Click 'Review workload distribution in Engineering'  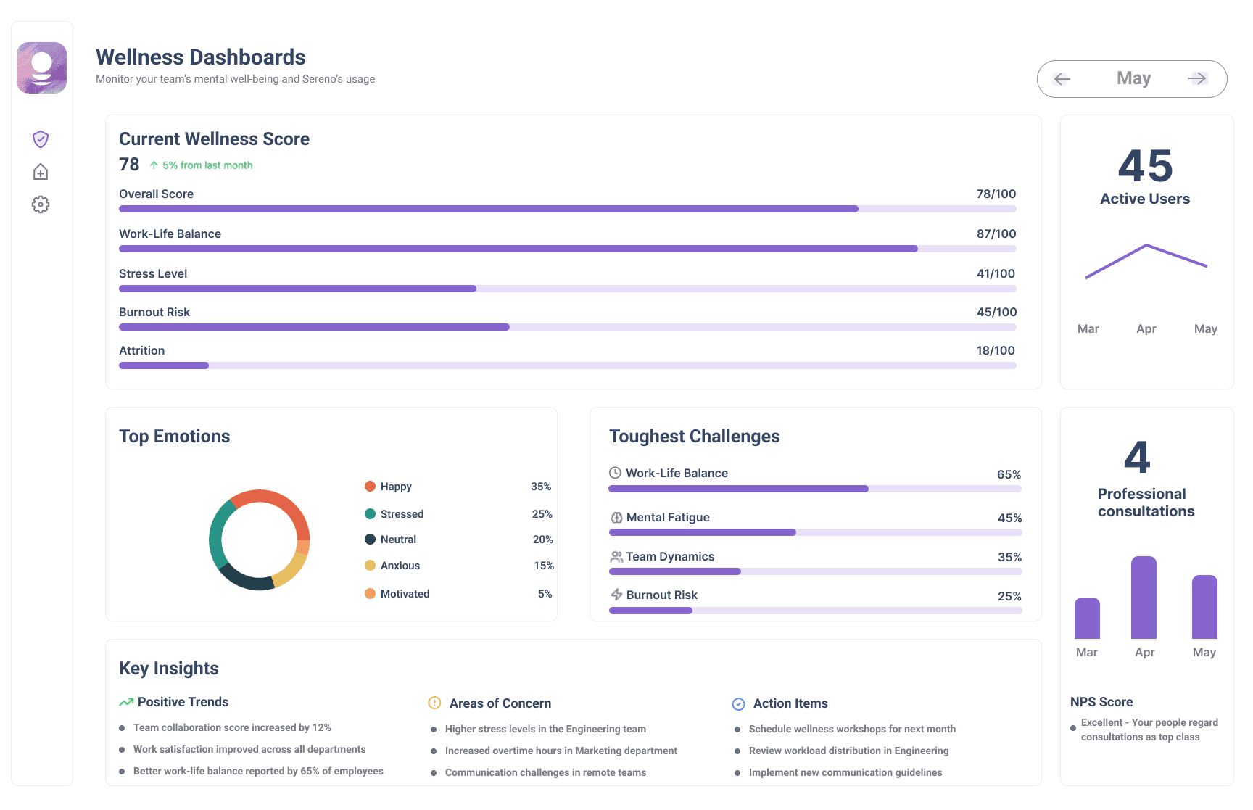[x=848, y=751]
